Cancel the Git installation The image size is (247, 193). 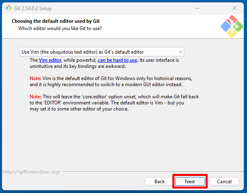click(224, 182)
